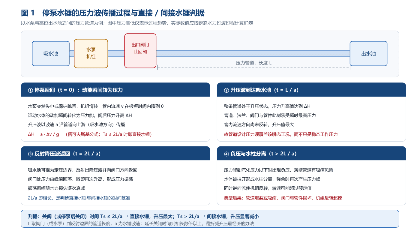Click the line "阀门处压力由峰值回落"
The width and height of the screenshot is (420, 231).
[80, 179]
